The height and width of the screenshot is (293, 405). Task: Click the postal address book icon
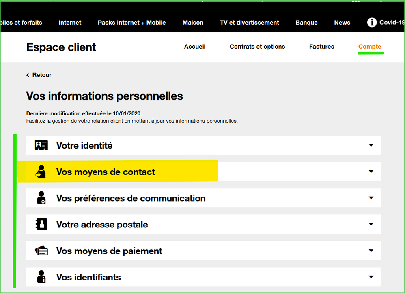click(41, 224)
